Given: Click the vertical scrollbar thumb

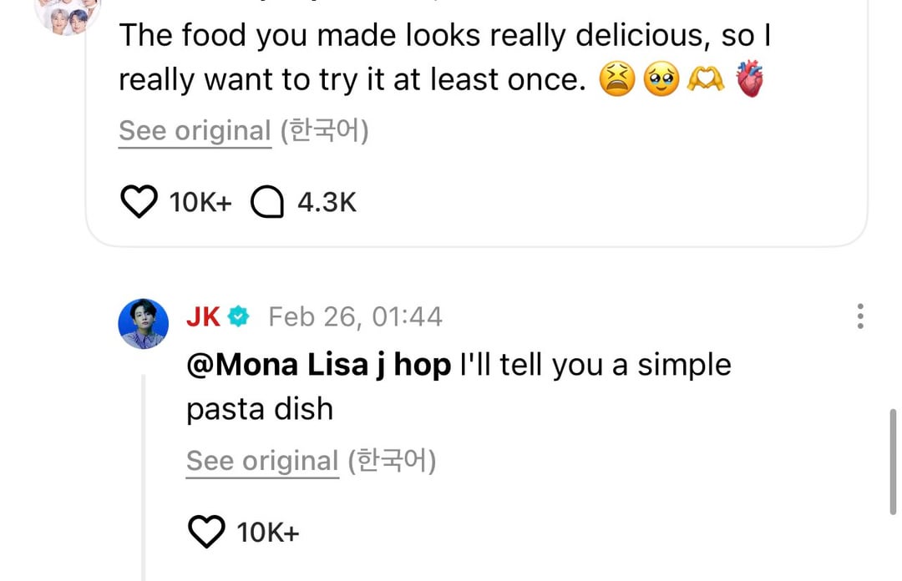Looking at the screenshot, I should click(893, 463).
